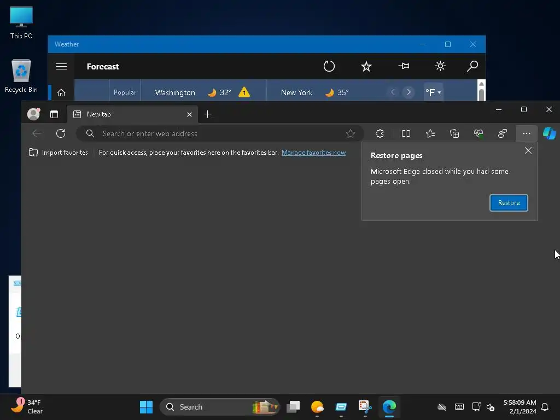The height and width of the screenshot is (420, 560).
Task: Open Snipping Tool from taskbar
Action: tap(365, 407)
